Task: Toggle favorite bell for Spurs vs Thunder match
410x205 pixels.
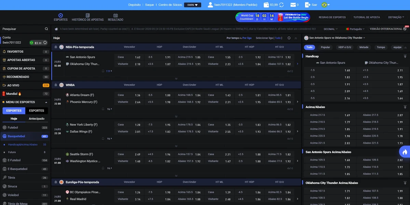Action: 103,71
